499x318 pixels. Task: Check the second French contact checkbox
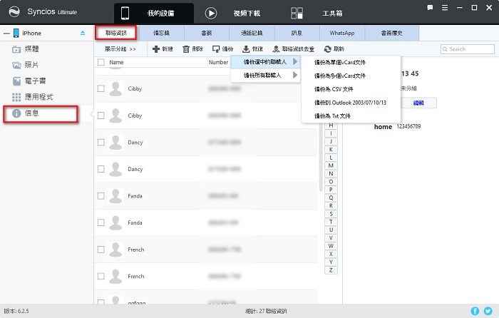click(101, 276)
